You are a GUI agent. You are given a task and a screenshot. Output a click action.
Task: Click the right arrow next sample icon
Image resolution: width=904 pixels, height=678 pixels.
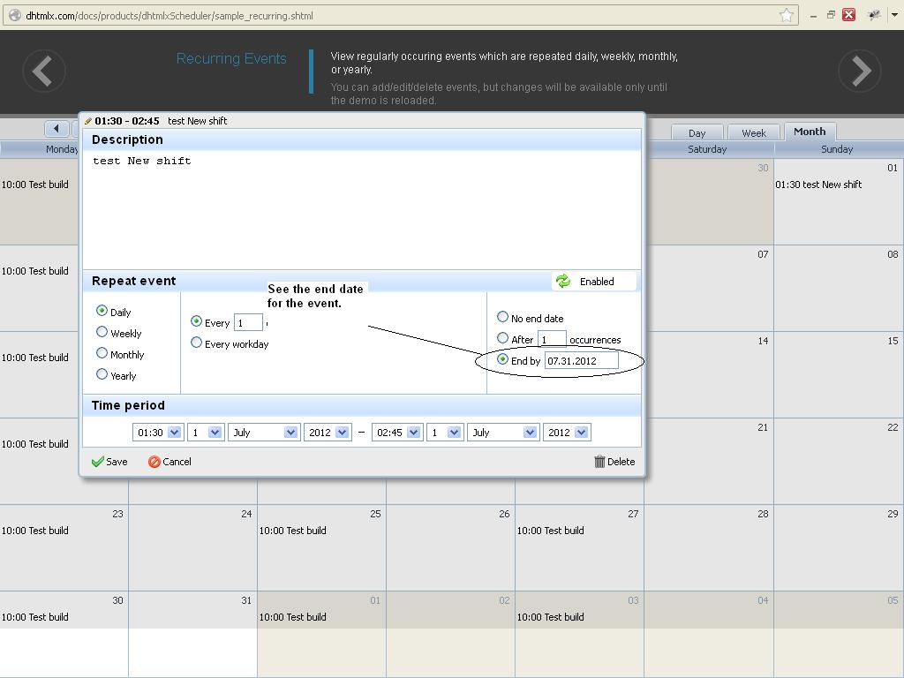click(x=859, y=71)
